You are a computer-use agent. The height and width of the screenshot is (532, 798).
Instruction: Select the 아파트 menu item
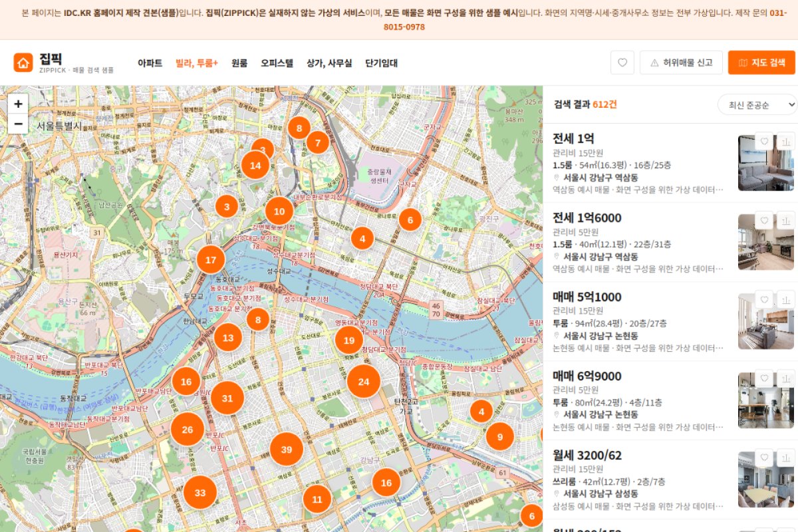point(150,63)
